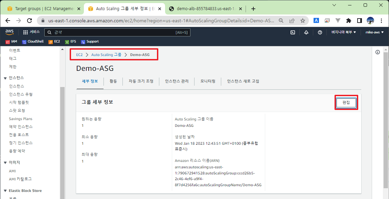The width and height of the screenshot is (389, 199).
Task: Go back with browser back arrow
Action: point(8,21)
